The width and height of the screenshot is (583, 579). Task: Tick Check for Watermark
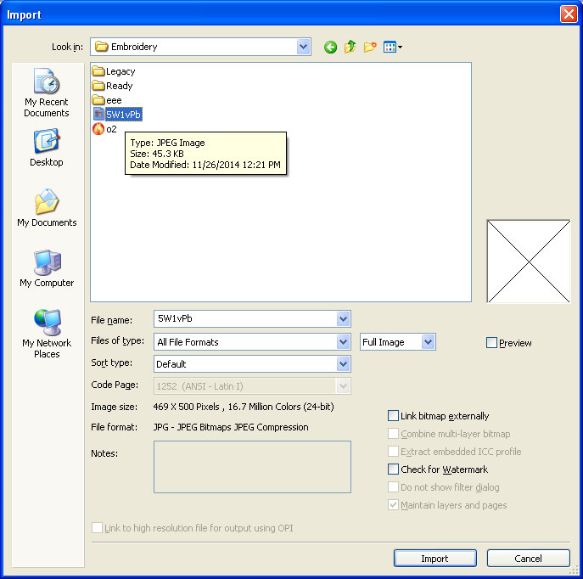tap(393, 469)
